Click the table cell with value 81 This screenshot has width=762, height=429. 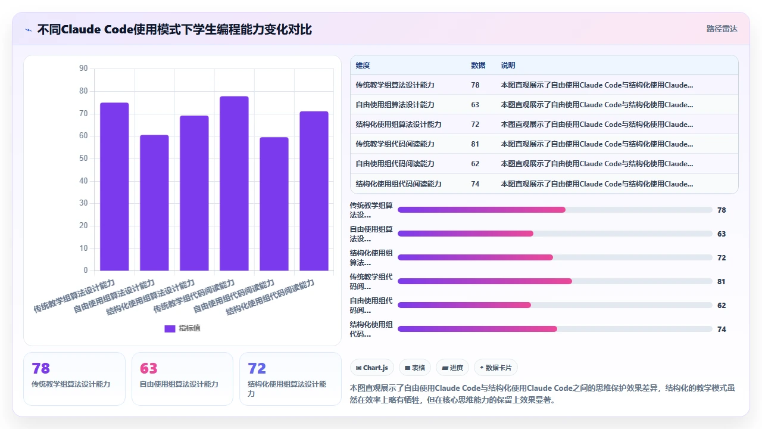click(x=475, y=144)
